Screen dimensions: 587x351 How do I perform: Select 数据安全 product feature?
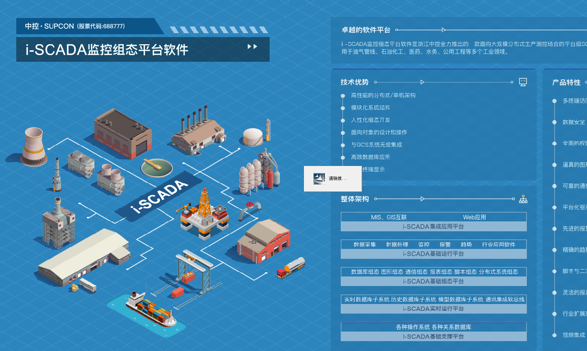[x=574, y=122]
